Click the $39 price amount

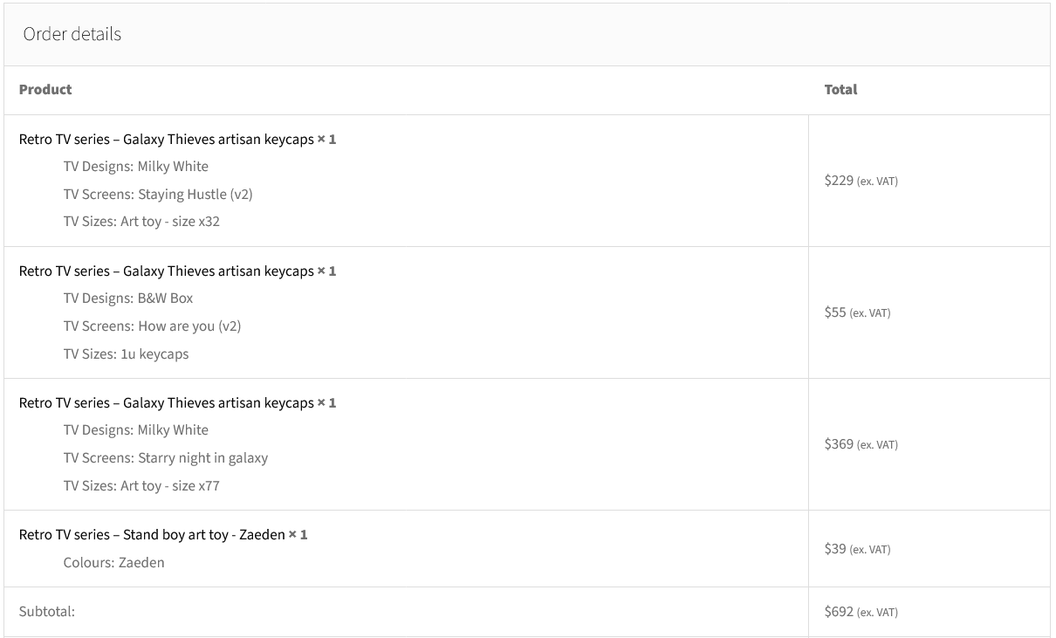[x=835, y=549]
